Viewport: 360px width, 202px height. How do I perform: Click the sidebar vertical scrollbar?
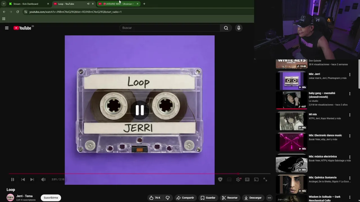coord(359,75)
